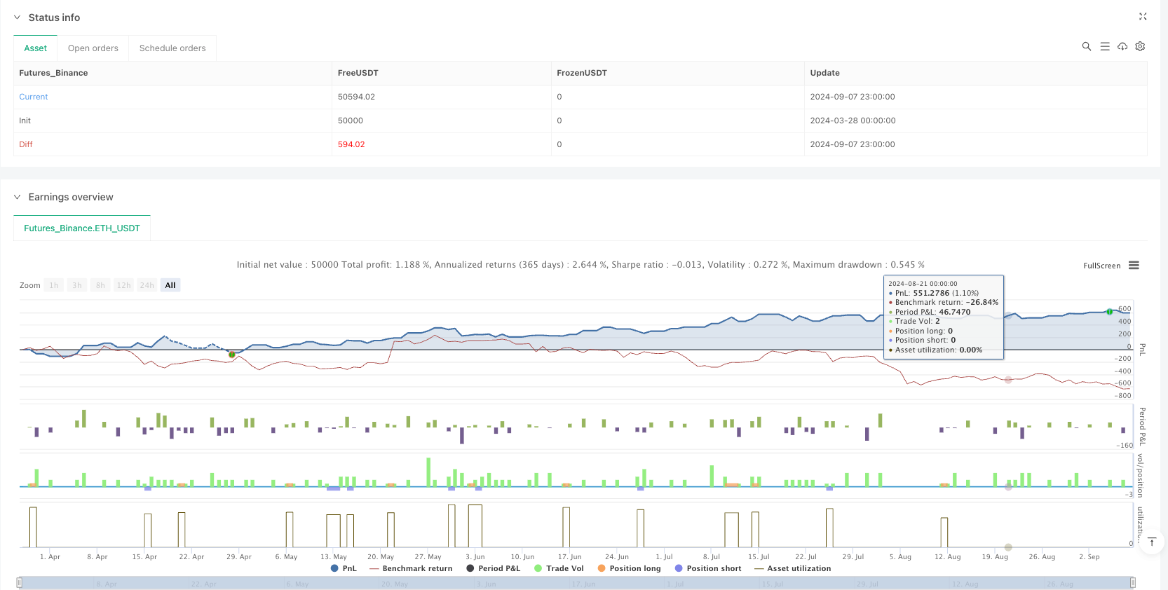Click the FullScreen chart button

pyautogui.click(x=1101, y=266)
